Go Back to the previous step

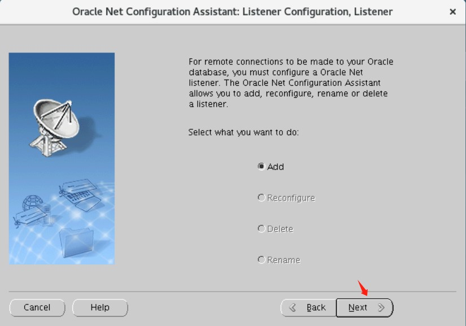point(308,307)
